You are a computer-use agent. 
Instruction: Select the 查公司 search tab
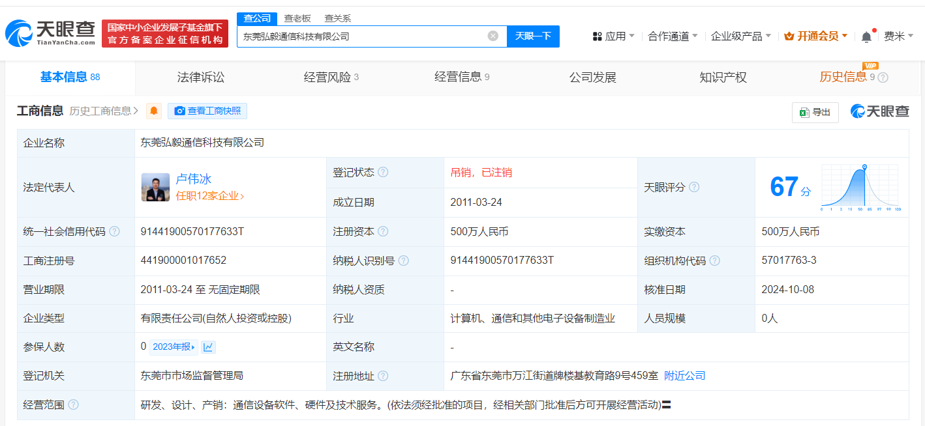(x=257, y=18)
